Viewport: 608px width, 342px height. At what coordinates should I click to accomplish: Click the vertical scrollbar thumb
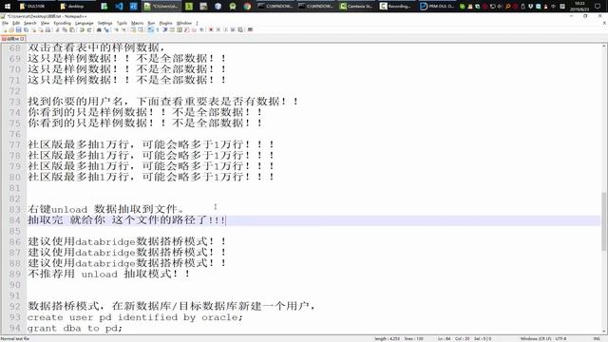coord(604,221)
